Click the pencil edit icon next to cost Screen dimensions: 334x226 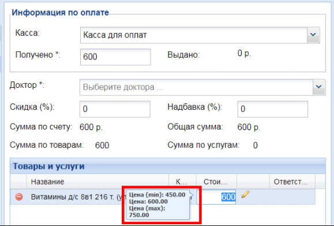click(245, 194)
